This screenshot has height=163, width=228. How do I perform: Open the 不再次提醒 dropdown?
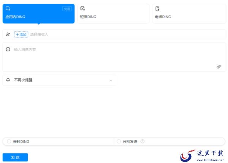point(59,80)
